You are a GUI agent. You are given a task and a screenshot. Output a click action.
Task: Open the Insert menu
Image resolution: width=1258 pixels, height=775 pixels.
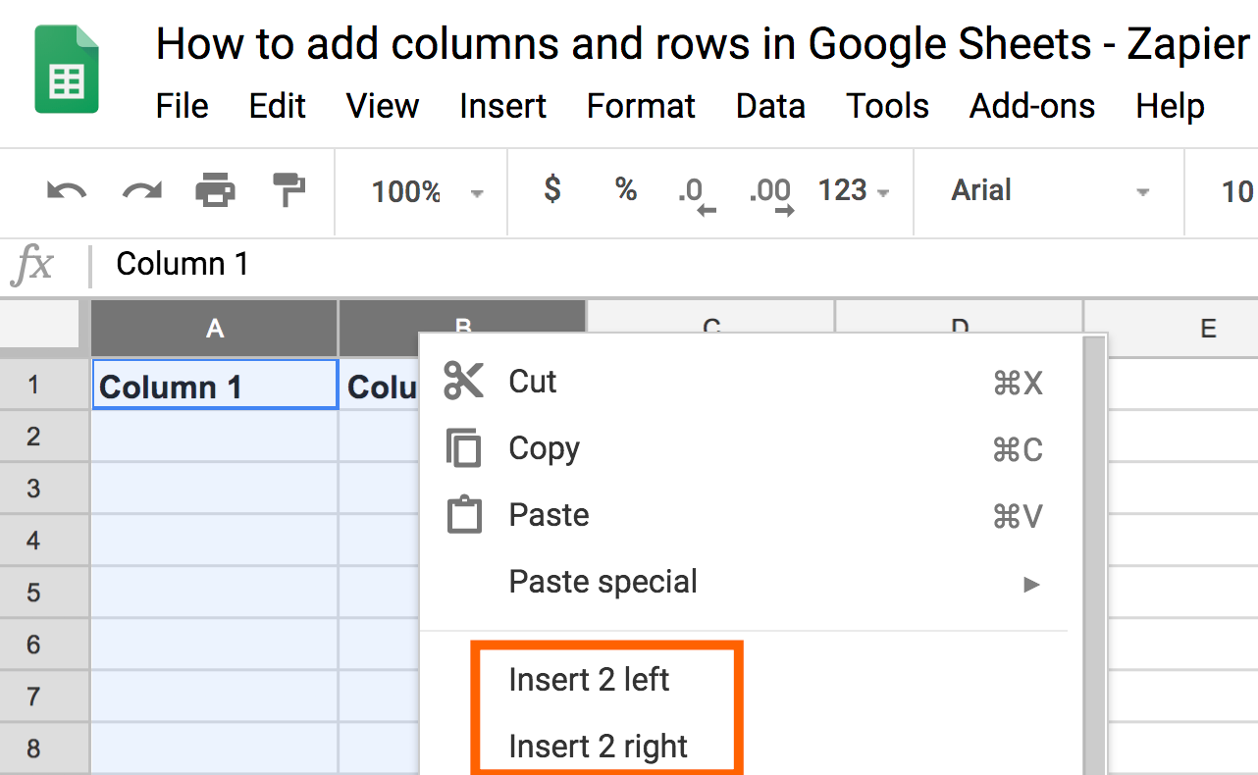coord(502,106)
